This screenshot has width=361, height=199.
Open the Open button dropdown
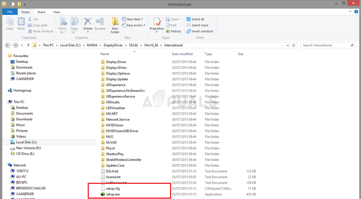pyautogui.click(x=174, y=19)
